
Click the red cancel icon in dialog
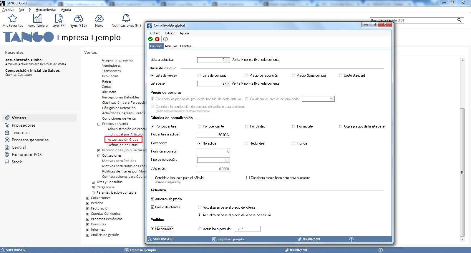(x=157, y=39)
